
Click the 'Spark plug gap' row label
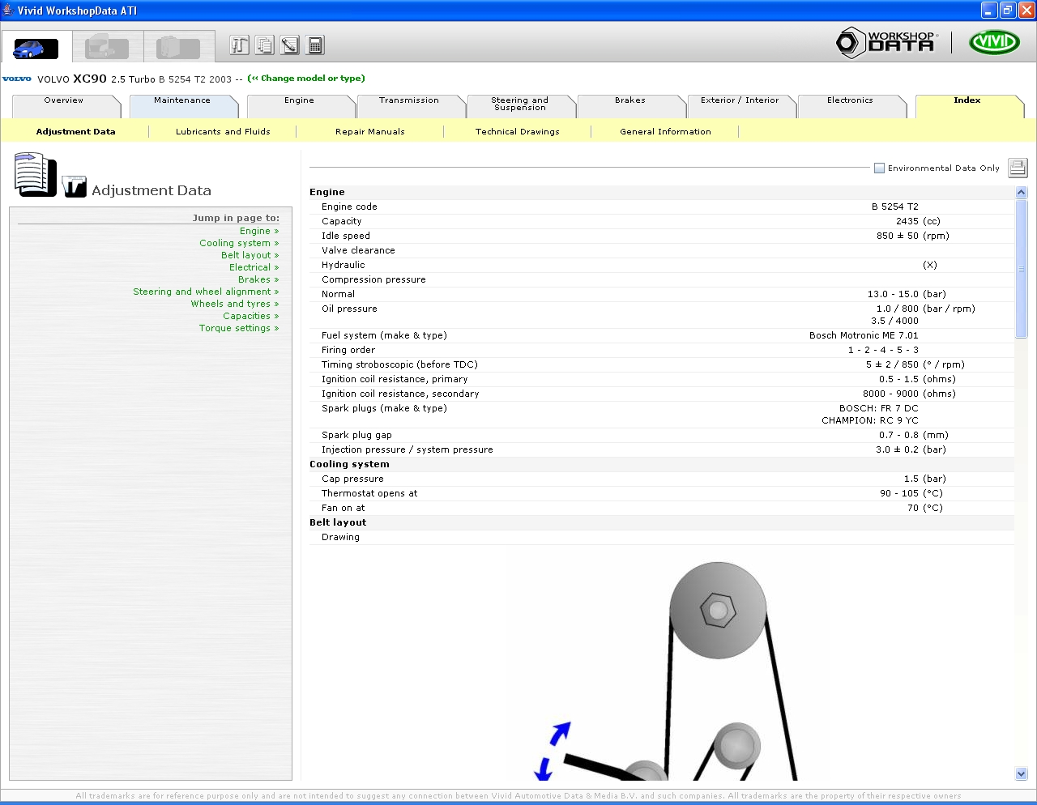coord(356,435)
